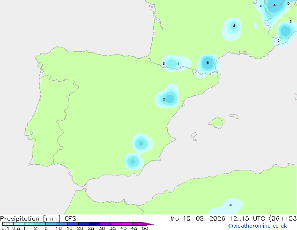
Task: Click the '2' value label in northeastern Spain
Action: click(164, 99)
